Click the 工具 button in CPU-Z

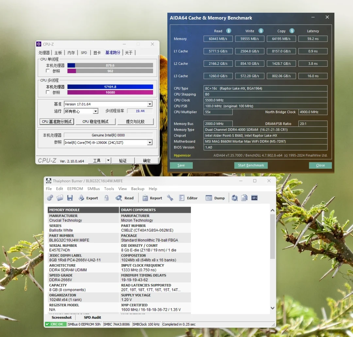97,160
